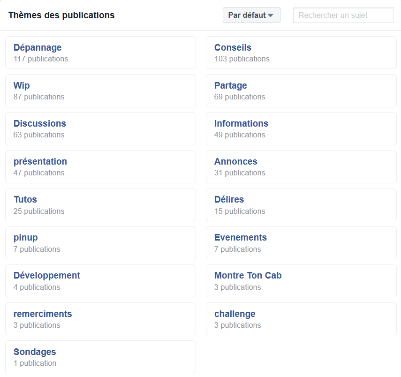View the Annonces topic
401x377 pixels.
235,162
